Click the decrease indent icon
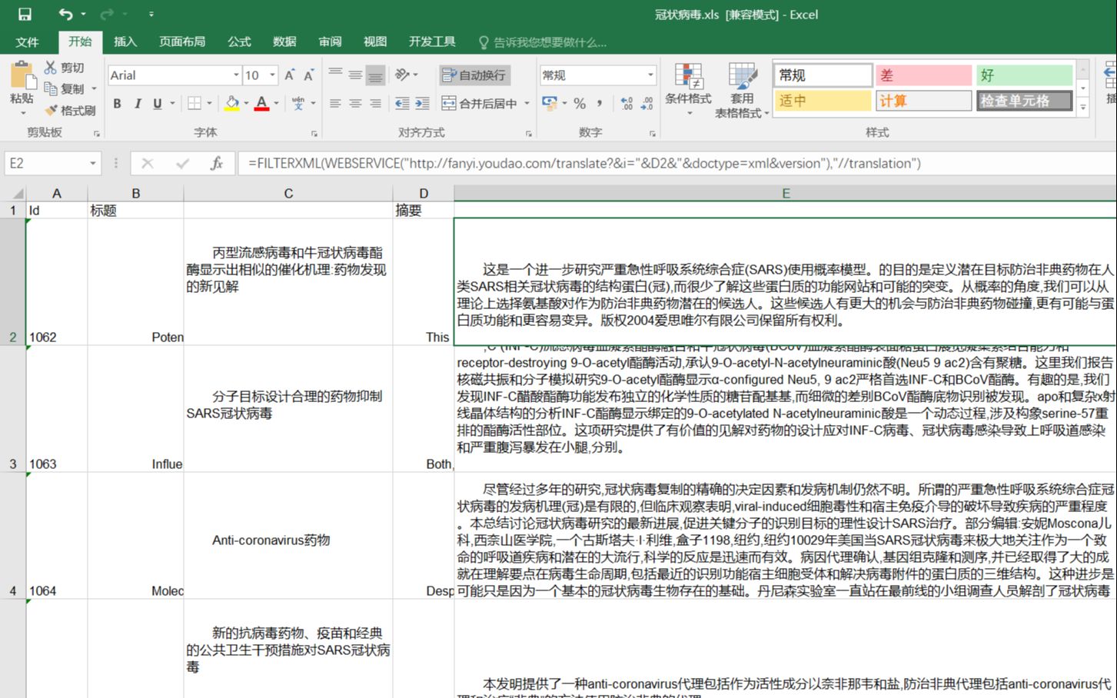The height and width of the screenshot is (698, 1117). pyautogui.click(x=402, y=103)
